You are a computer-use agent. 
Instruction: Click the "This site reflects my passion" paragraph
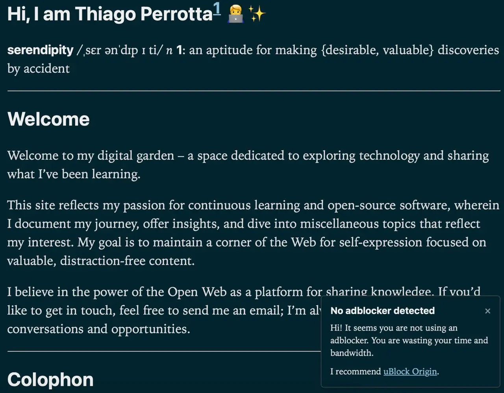(253, 232)
